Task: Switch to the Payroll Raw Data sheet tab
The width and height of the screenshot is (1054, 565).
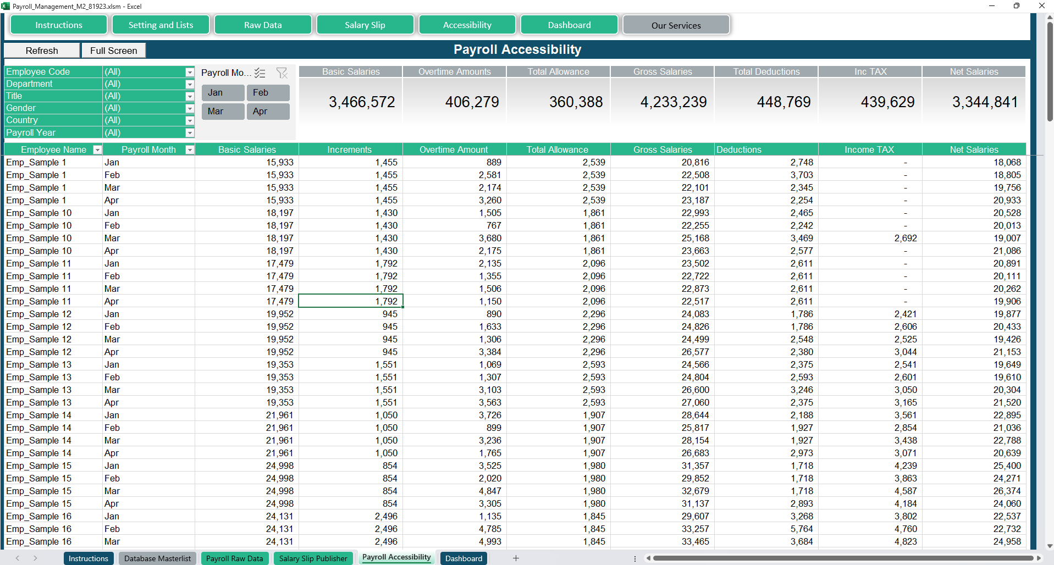Action: [234, 558]
